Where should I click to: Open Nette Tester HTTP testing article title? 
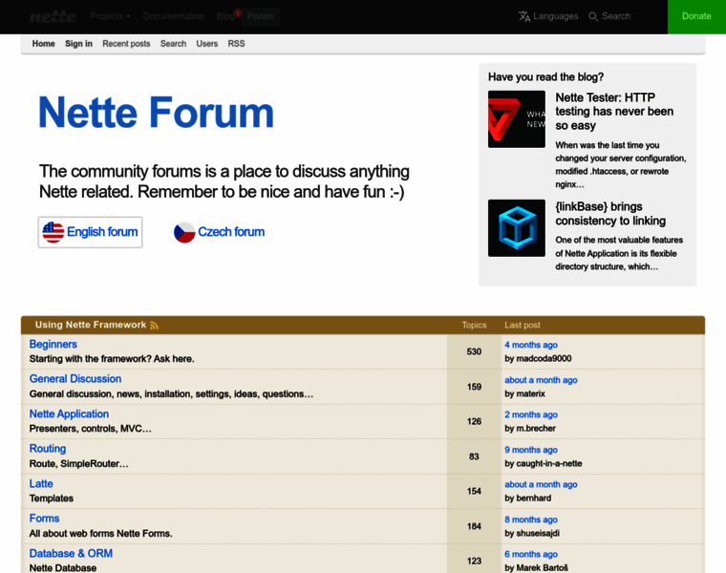pos(614,112)
